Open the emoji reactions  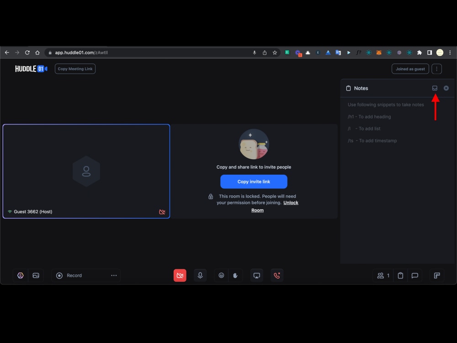tap(221, 275)
